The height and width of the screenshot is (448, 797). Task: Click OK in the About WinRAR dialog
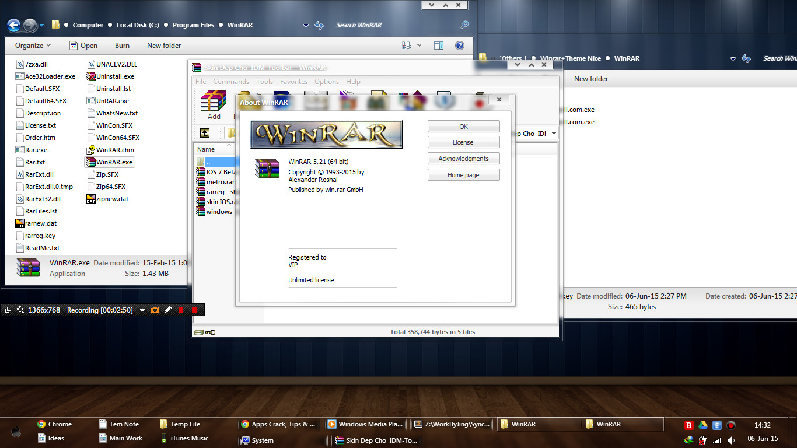463,127
